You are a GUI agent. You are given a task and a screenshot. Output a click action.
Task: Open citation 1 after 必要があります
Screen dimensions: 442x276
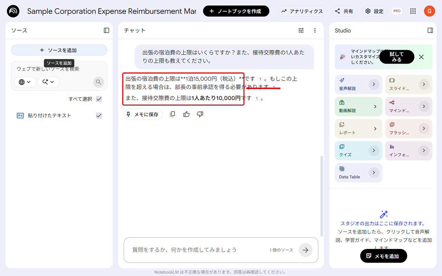pos(274,87)
